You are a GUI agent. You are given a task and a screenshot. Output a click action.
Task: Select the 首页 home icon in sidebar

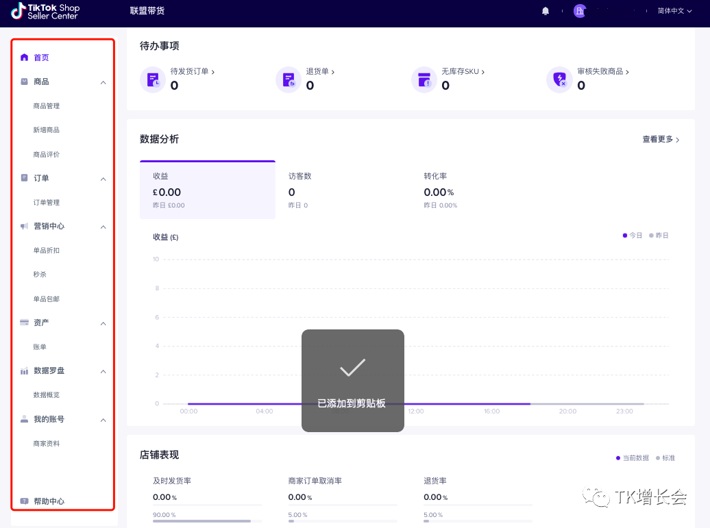(23, 58)
